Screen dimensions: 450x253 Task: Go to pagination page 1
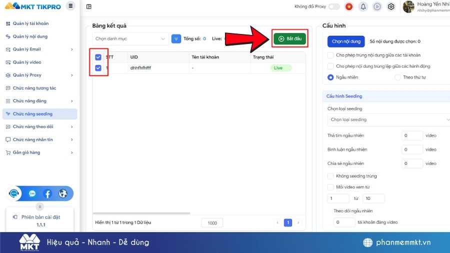288,222
